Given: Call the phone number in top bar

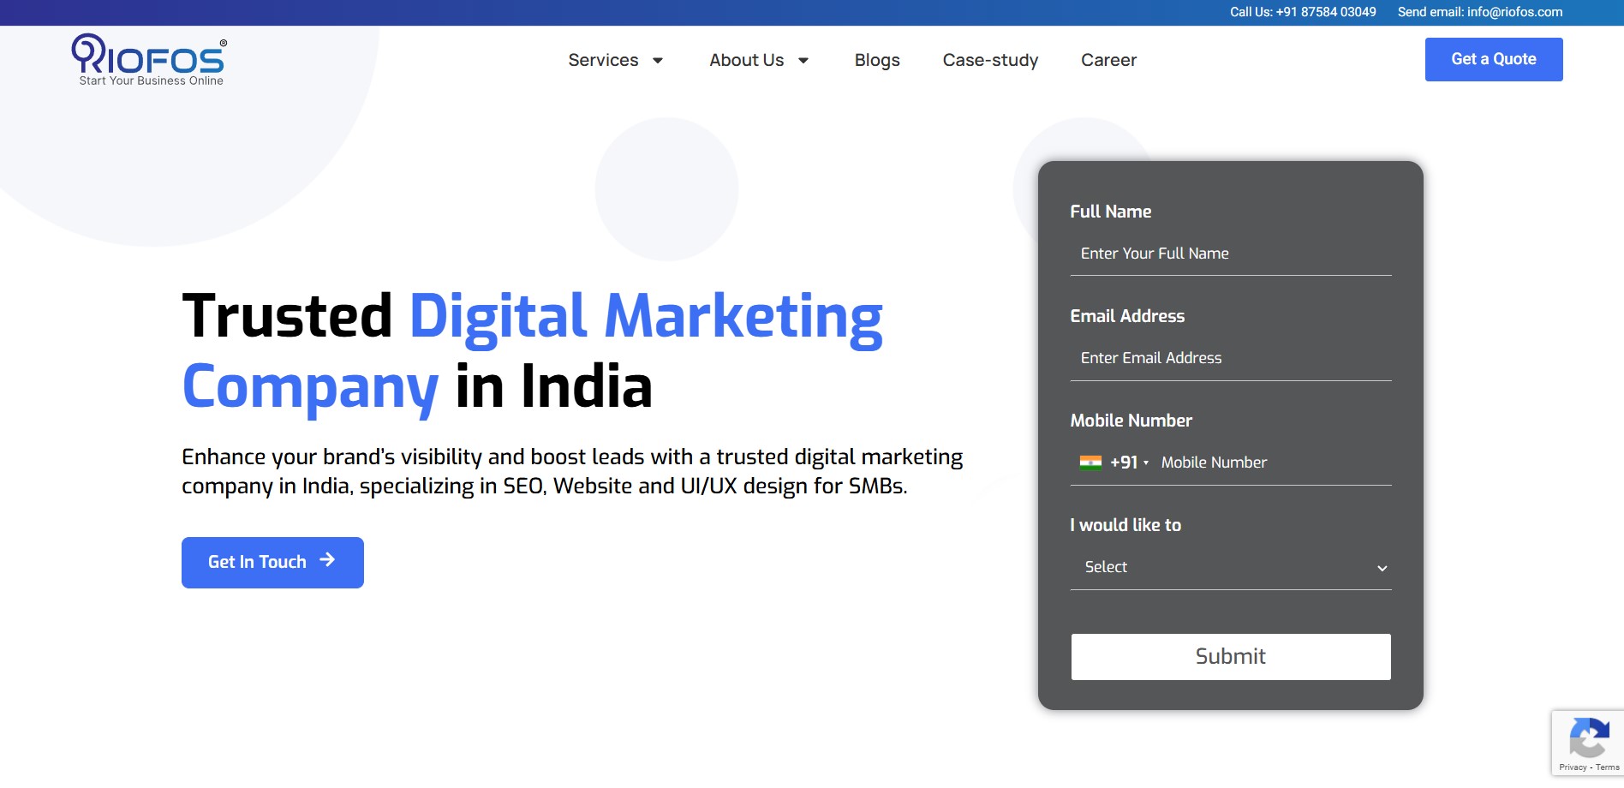Looking at the screenshot, I should tap(1303, 12).
